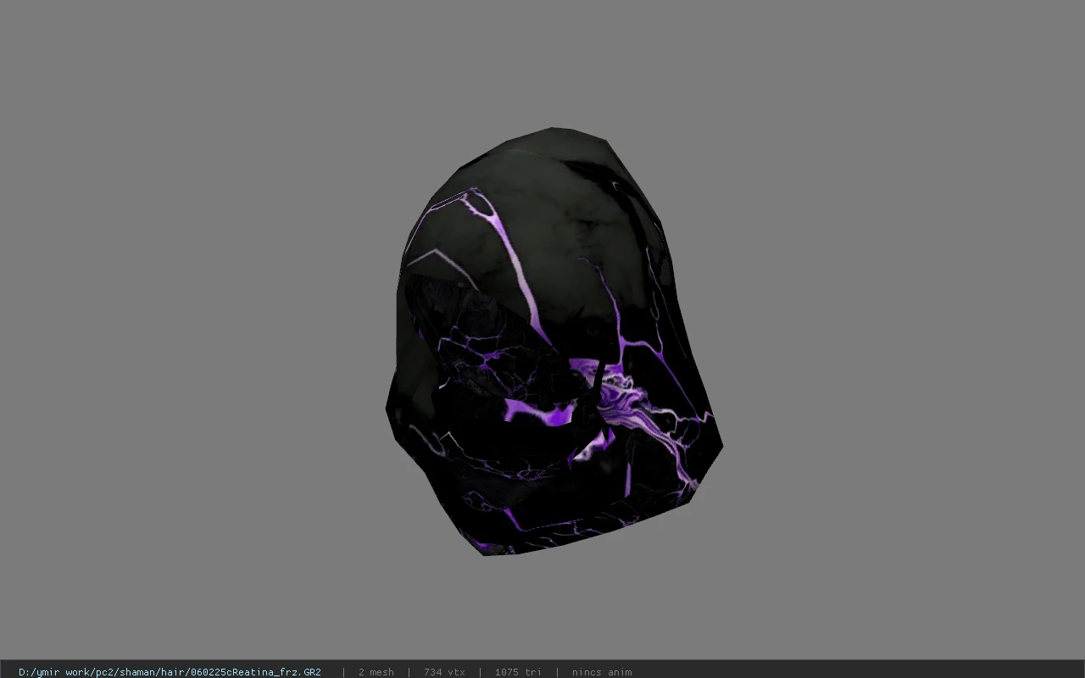Screen dimensions: 1085x678
Task: Click the '2 mesh' status entry
Action: [x=376, y=672]
